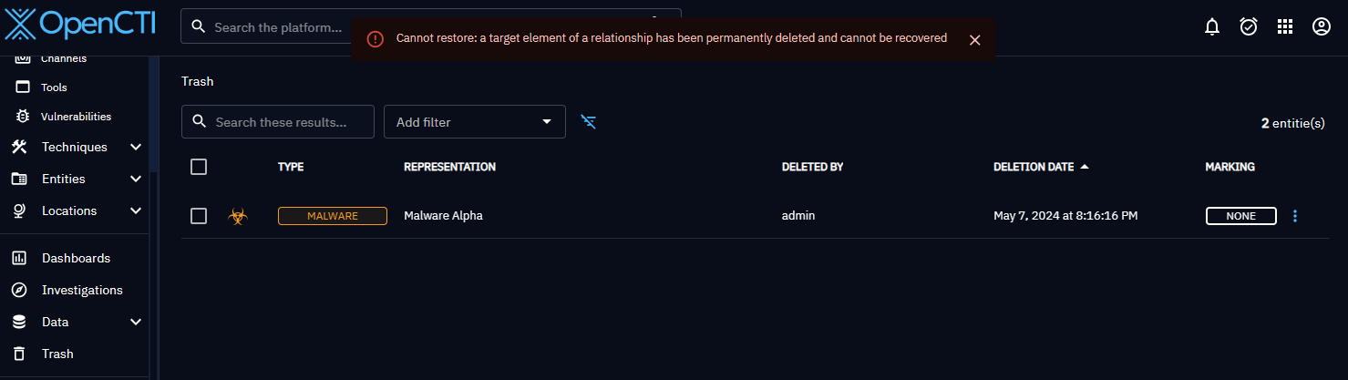The width and height of the screenshot is (1348, 380).
Task: Expand the Techniques menu section
Action: click(x=135, y=147)
